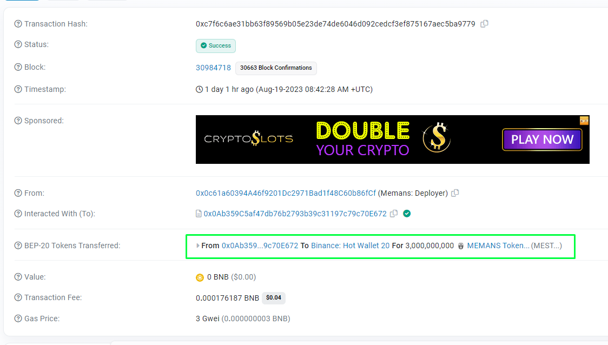Copy the Interacted With contract address

tap(394, 213)
